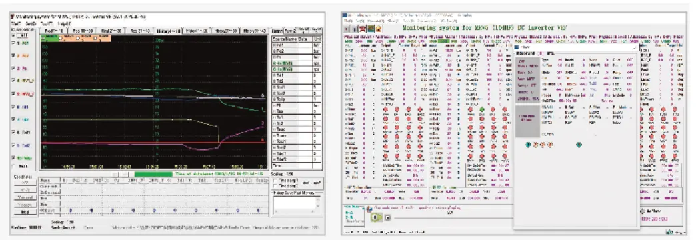This screenshot has width=696, height=240.
Task: Toggle the series 10 curve checkbox
Action: tap(13, 157)
